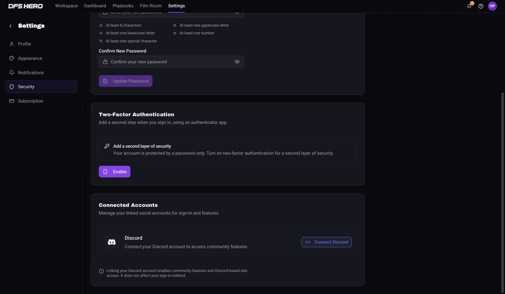Click the DFS HERO logo
505x294 pixels.
[26, 6]
